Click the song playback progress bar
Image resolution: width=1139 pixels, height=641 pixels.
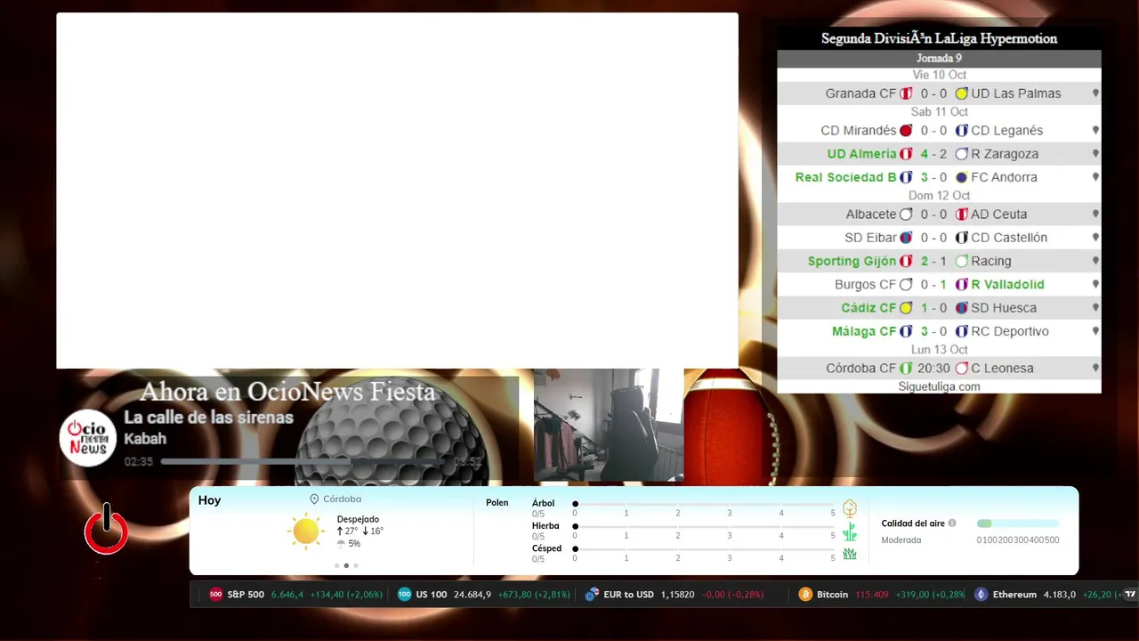click(x=304, y=462)
